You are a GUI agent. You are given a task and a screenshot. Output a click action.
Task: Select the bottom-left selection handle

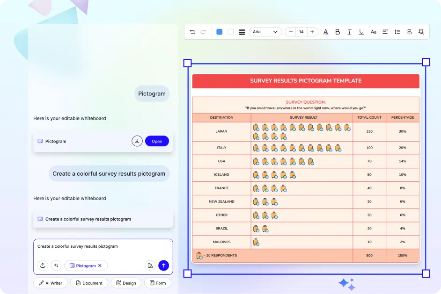click(187, 273)
